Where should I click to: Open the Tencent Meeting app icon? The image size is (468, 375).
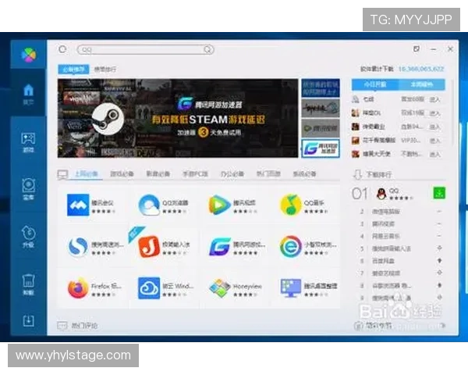coord(78,205)
